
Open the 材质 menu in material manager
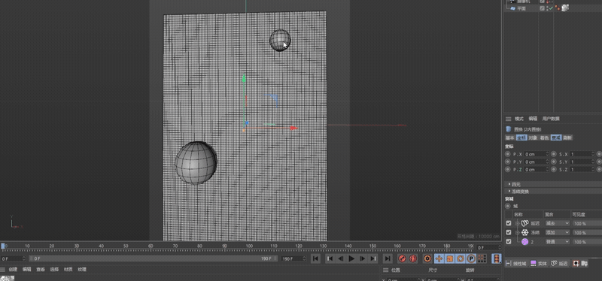[x=68, y=269]
